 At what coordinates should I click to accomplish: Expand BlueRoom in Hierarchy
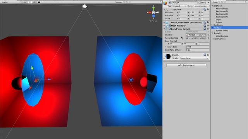coord(212,25)
